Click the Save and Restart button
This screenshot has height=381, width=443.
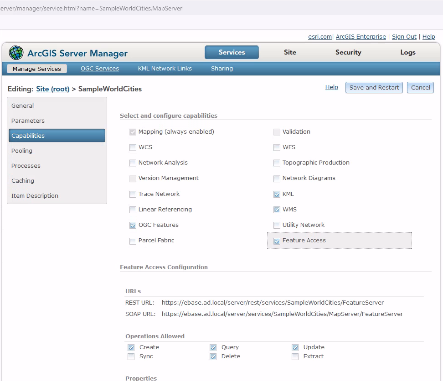pyautogui.click(x=374, y=88)
